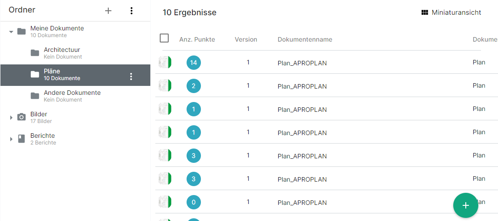The height and width of the screenshot is (221, 498).
Task: Select the Andere Dokumente folder
Action: (75, 96)
